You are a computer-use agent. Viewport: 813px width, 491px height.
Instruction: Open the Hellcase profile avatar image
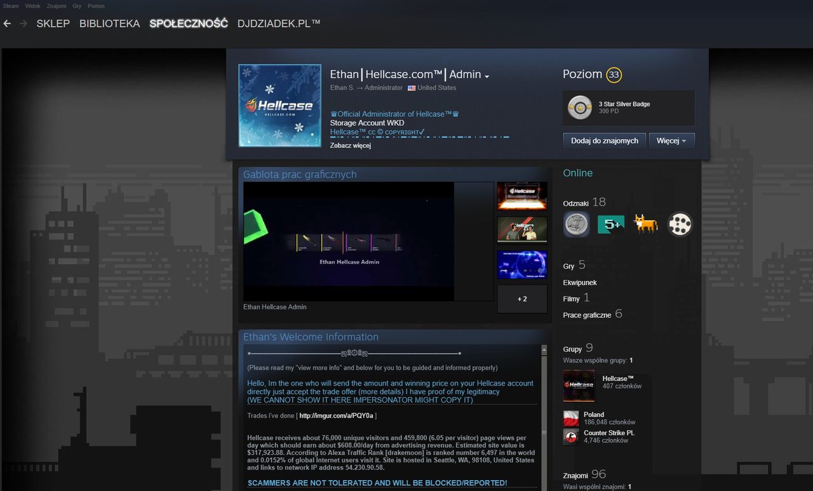pyautogui.click(x=279, y=105)
